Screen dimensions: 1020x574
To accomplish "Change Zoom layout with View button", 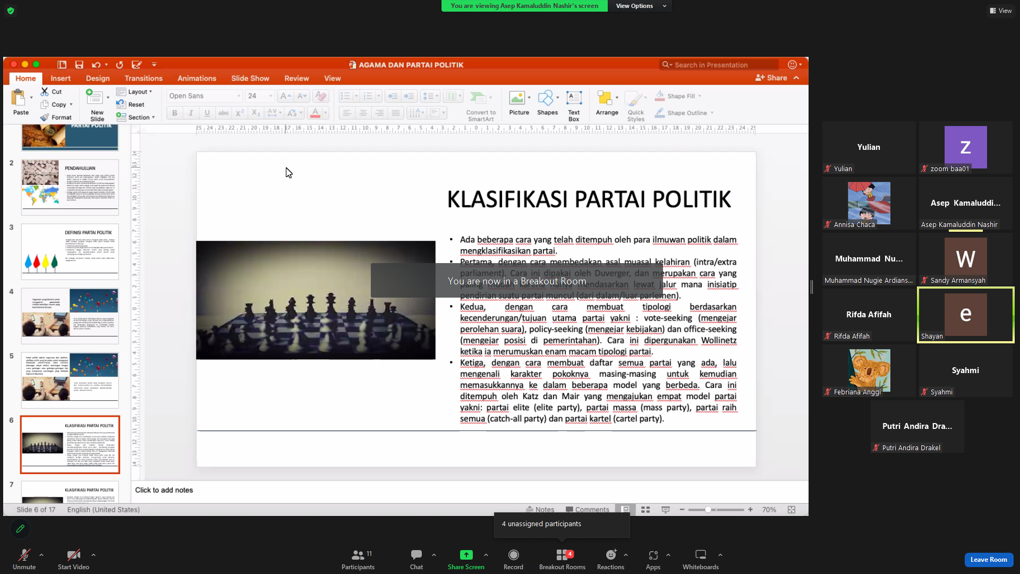I will click(x=1001, y=11).
